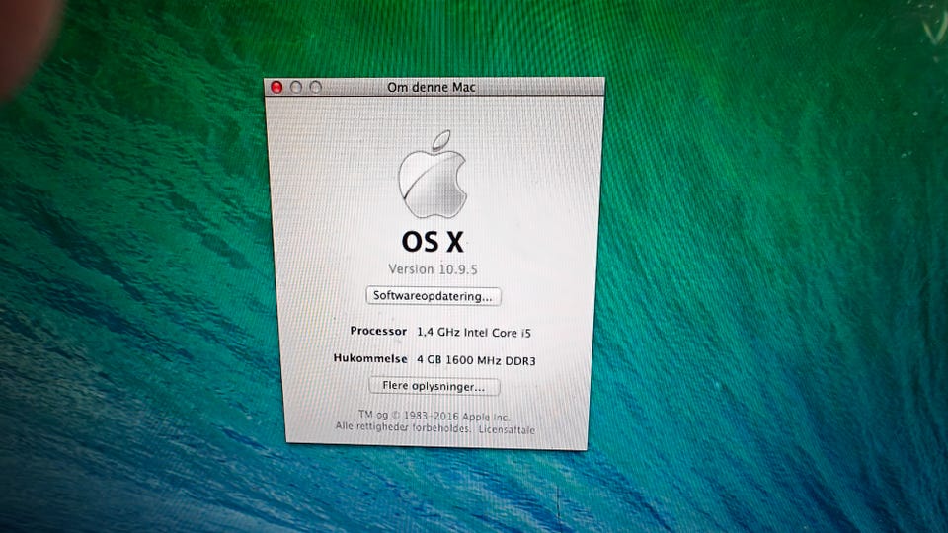
Task: Click the Version 10.9.5 text
Action: coord(433,268)
